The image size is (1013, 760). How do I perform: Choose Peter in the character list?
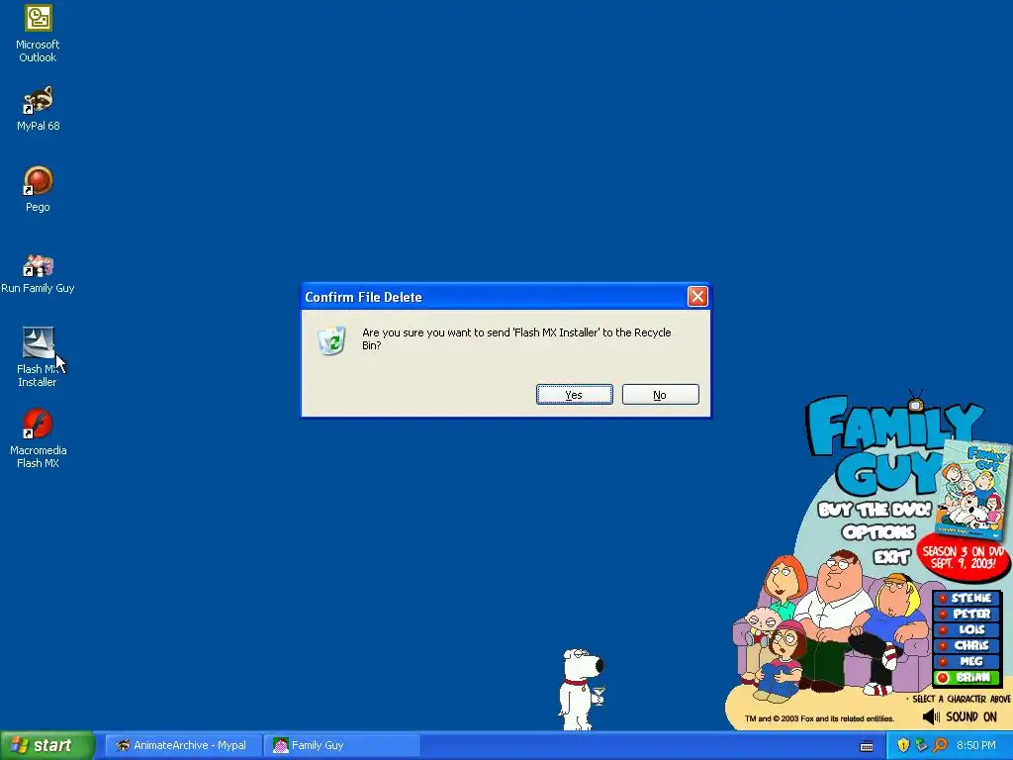click(967, 614)
